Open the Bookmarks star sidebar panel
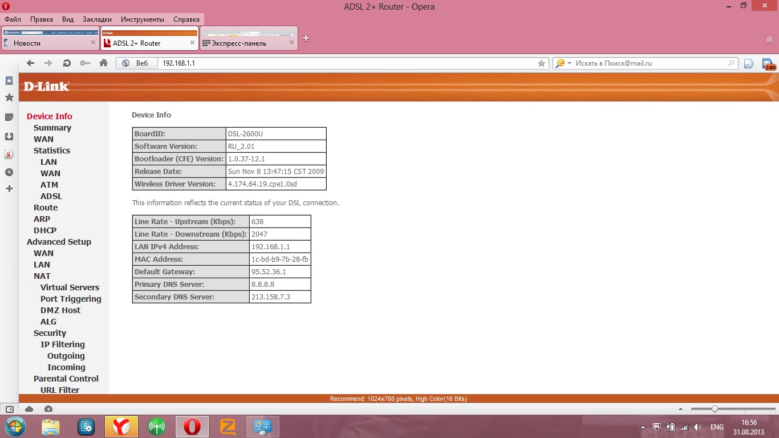 9,98
